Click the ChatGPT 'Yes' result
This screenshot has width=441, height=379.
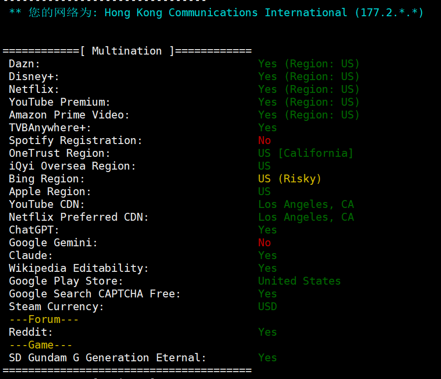[x=267, y=230]
